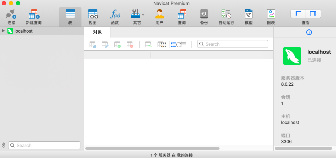Open the 用户 (Users) section
Screen dimensions: 336x158
(x=159, y=17)
